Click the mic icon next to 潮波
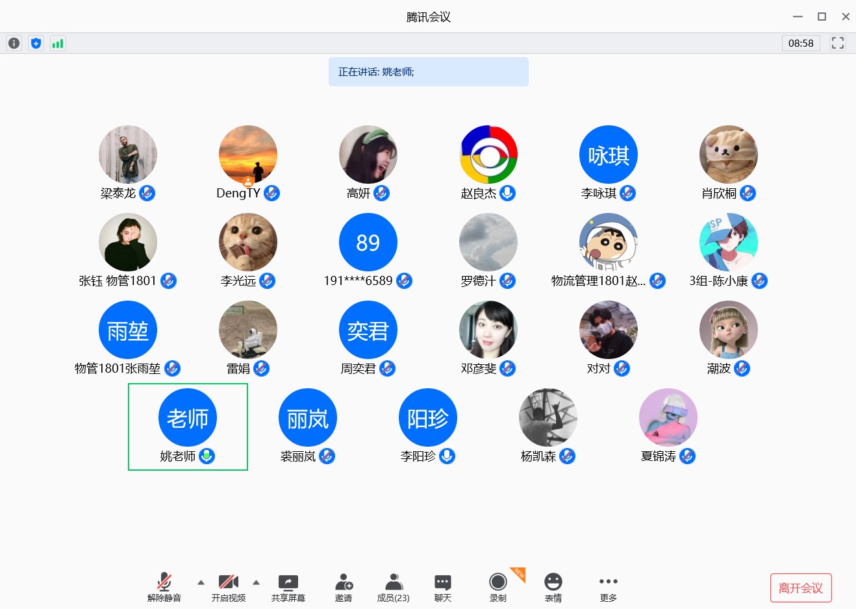Screen dimensions: 856x609 point(742,368)
